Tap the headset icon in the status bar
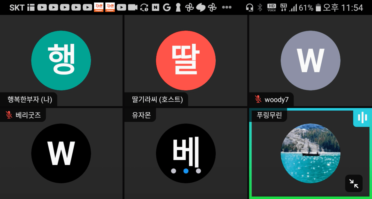The image size is (372, 199). pyautogui.click(x=249, y=8)
